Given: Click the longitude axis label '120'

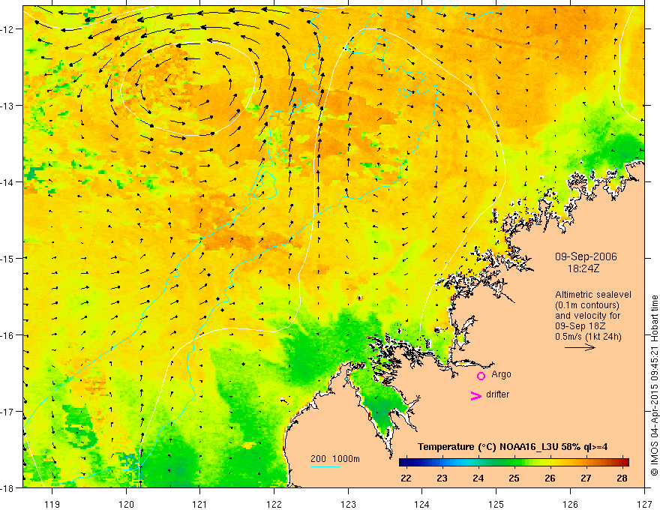Looking at the screenshot, I should click(x=126, y=504).
